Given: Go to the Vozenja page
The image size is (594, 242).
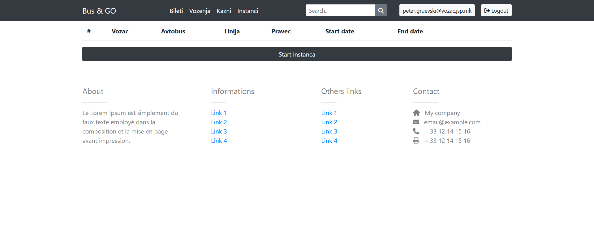Looking at the screenshot, I should point(200,11).
